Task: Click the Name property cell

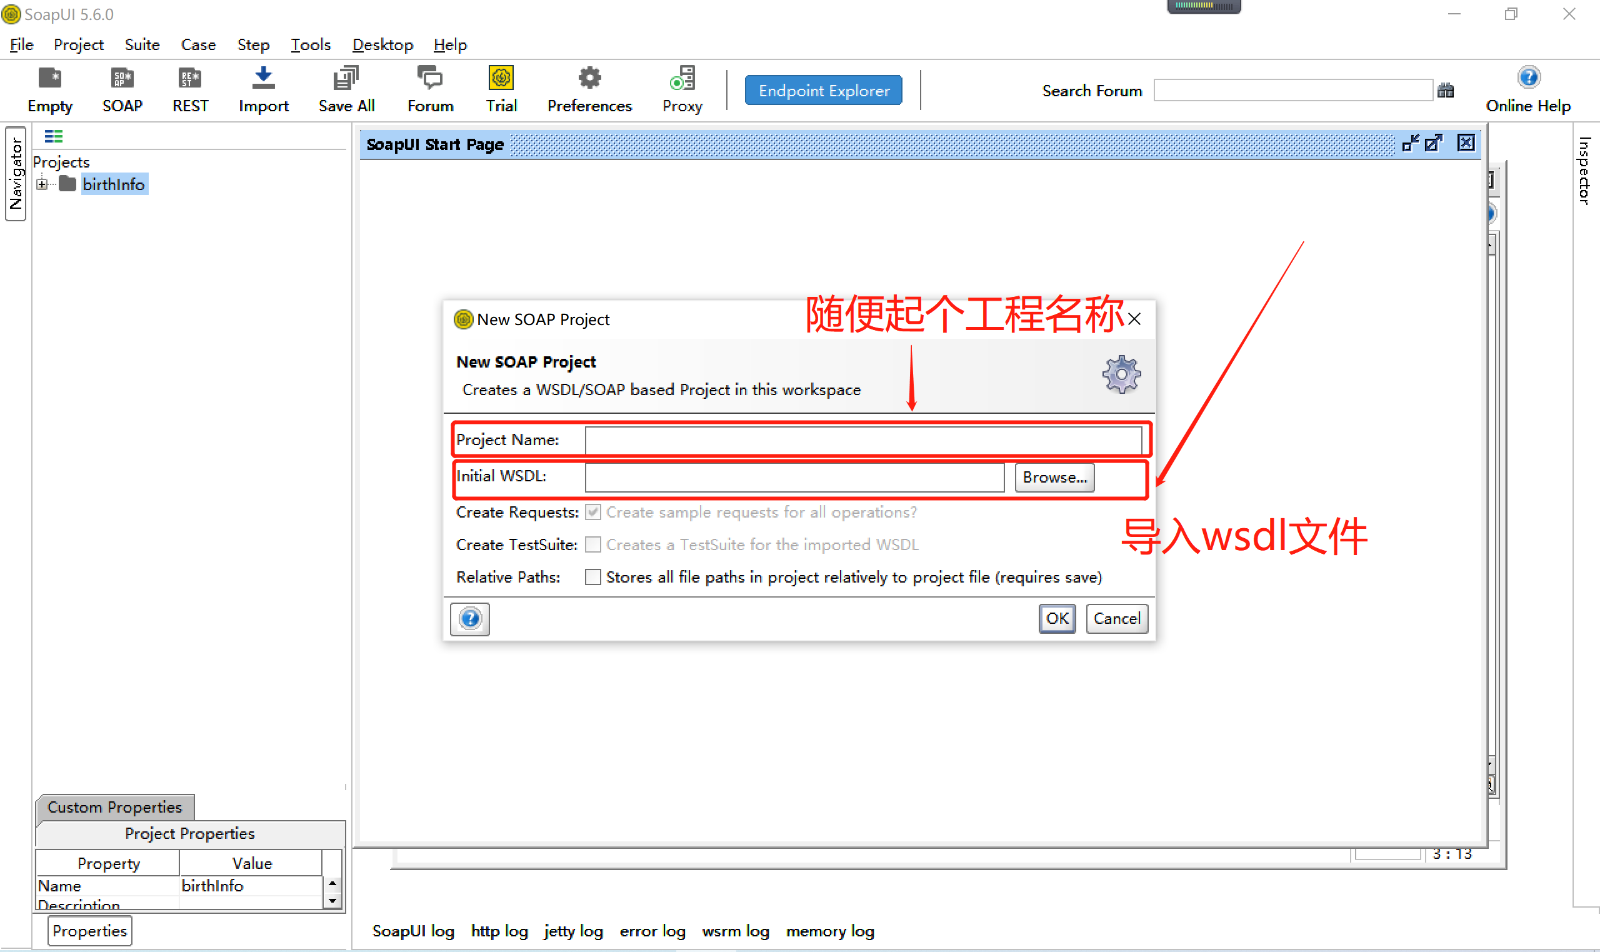Action: click(x=107, y=885)
